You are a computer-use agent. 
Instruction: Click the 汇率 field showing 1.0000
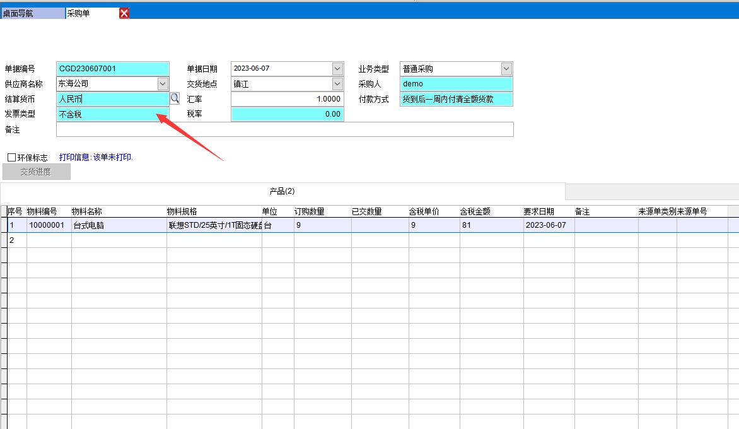tap(287, 98)
